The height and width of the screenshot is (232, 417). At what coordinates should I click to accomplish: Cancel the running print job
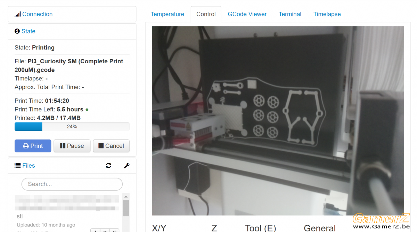coord(111,146)
